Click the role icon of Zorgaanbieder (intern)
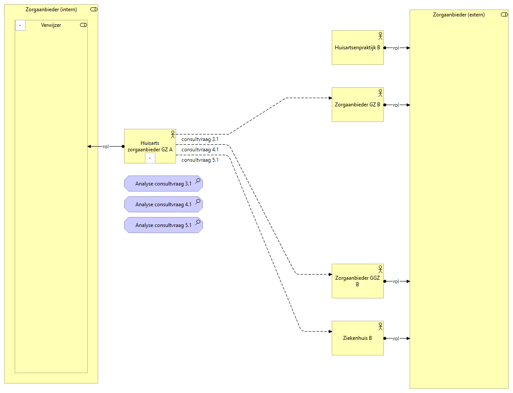This screenshot has height=393, width=513. [94, 10]
